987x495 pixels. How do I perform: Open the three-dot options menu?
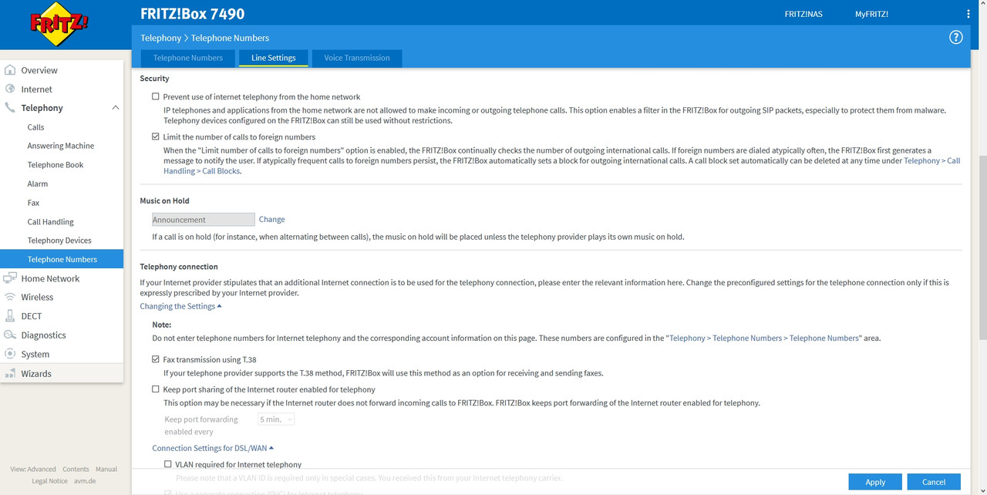[x=968, y=14]
